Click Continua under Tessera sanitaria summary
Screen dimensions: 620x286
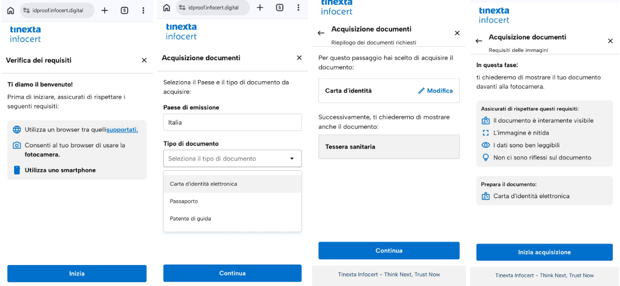(x=389, y=250)
